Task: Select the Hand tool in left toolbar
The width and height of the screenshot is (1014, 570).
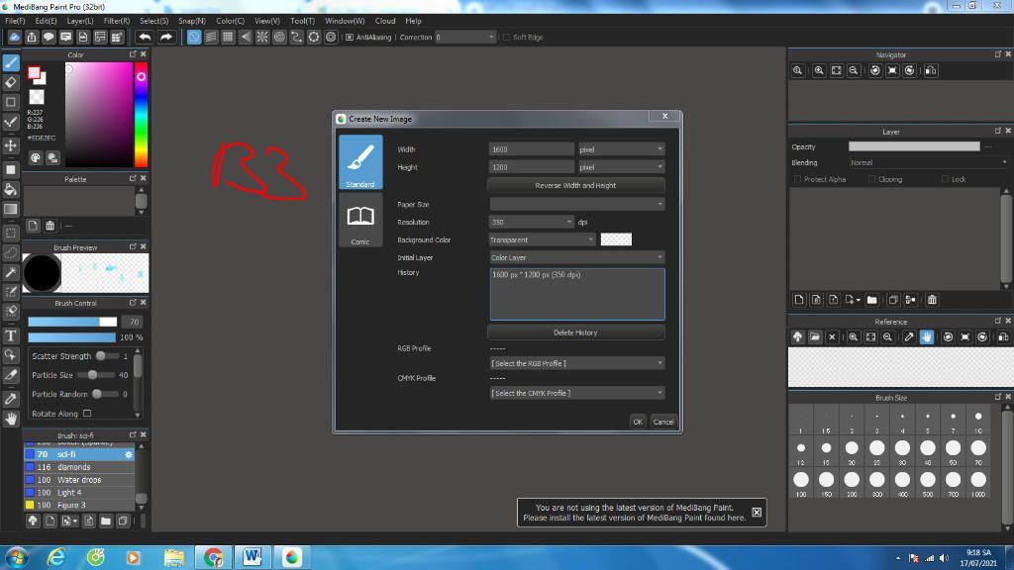Action: point(10,419)
